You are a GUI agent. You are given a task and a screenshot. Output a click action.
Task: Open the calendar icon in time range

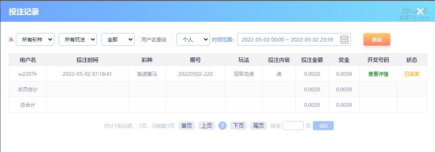click(344, 39)
